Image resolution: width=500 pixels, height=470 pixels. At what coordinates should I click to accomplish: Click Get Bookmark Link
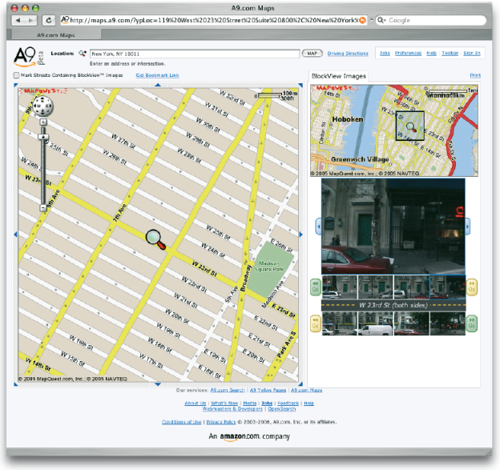coord(157,75)
